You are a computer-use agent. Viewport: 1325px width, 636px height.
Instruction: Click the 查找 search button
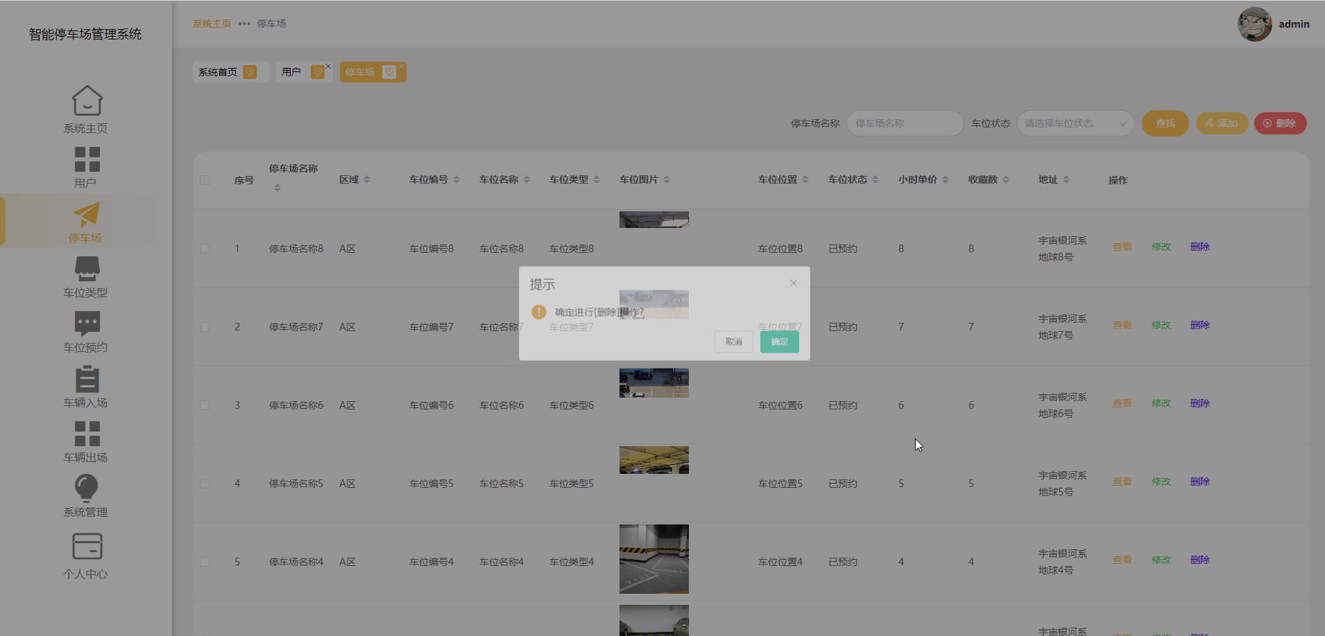[1165, 123]
